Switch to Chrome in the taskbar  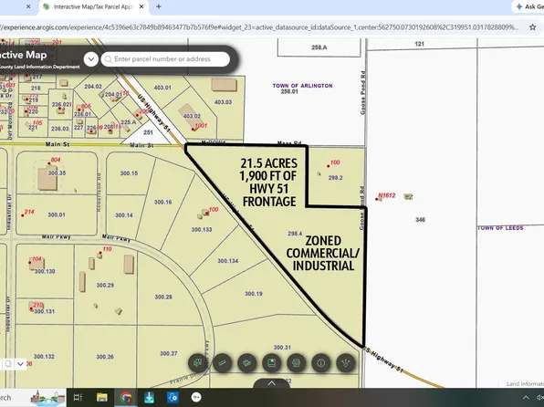point(126,397)
